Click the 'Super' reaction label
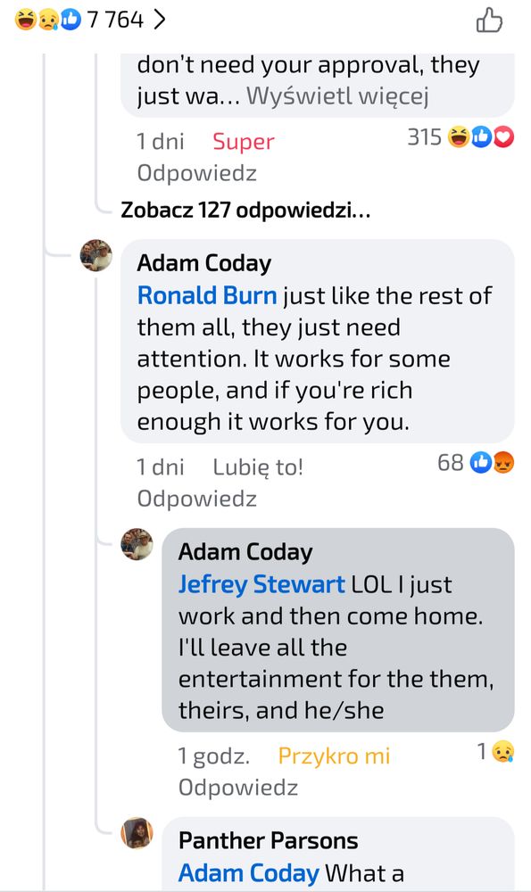 (x=242, y=141)
